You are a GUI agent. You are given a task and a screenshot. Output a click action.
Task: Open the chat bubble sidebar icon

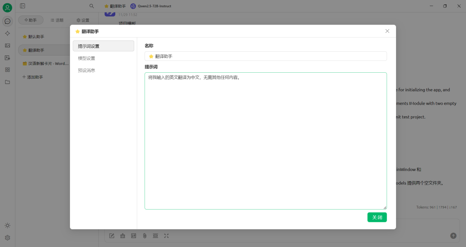click(x=7, y=22)
